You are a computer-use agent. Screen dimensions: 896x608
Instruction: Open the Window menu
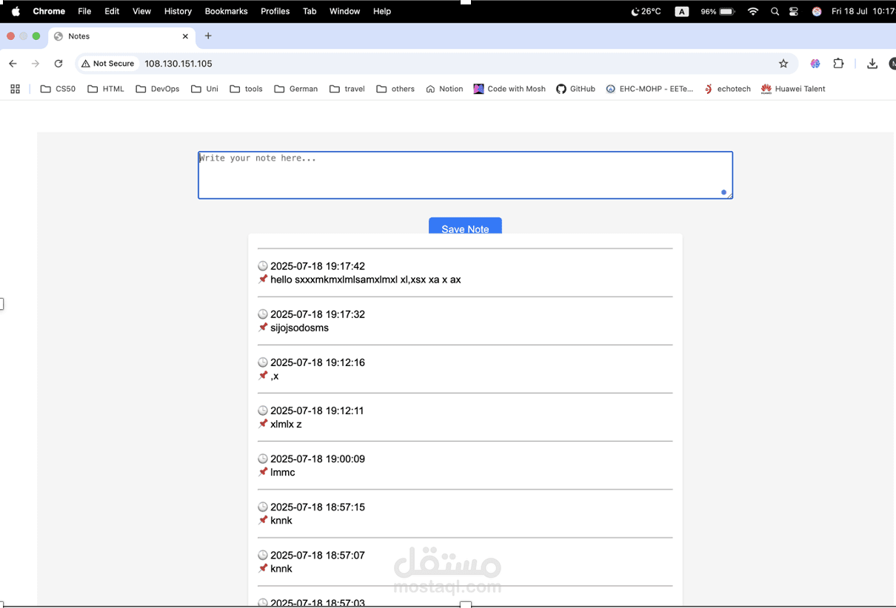(x=344, y=11)
